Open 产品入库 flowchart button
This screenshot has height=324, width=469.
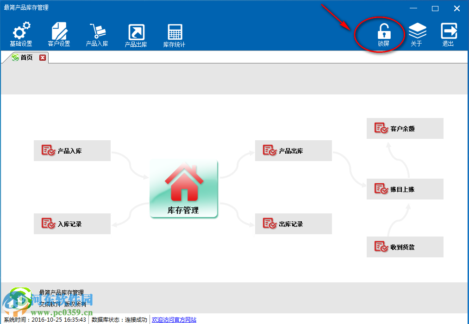72,150
